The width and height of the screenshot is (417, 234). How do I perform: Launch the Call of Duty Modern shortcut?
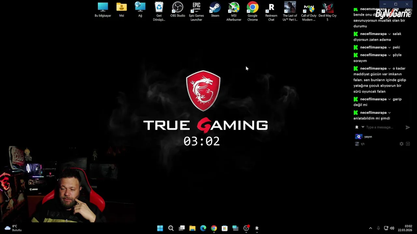coord(309,11)
